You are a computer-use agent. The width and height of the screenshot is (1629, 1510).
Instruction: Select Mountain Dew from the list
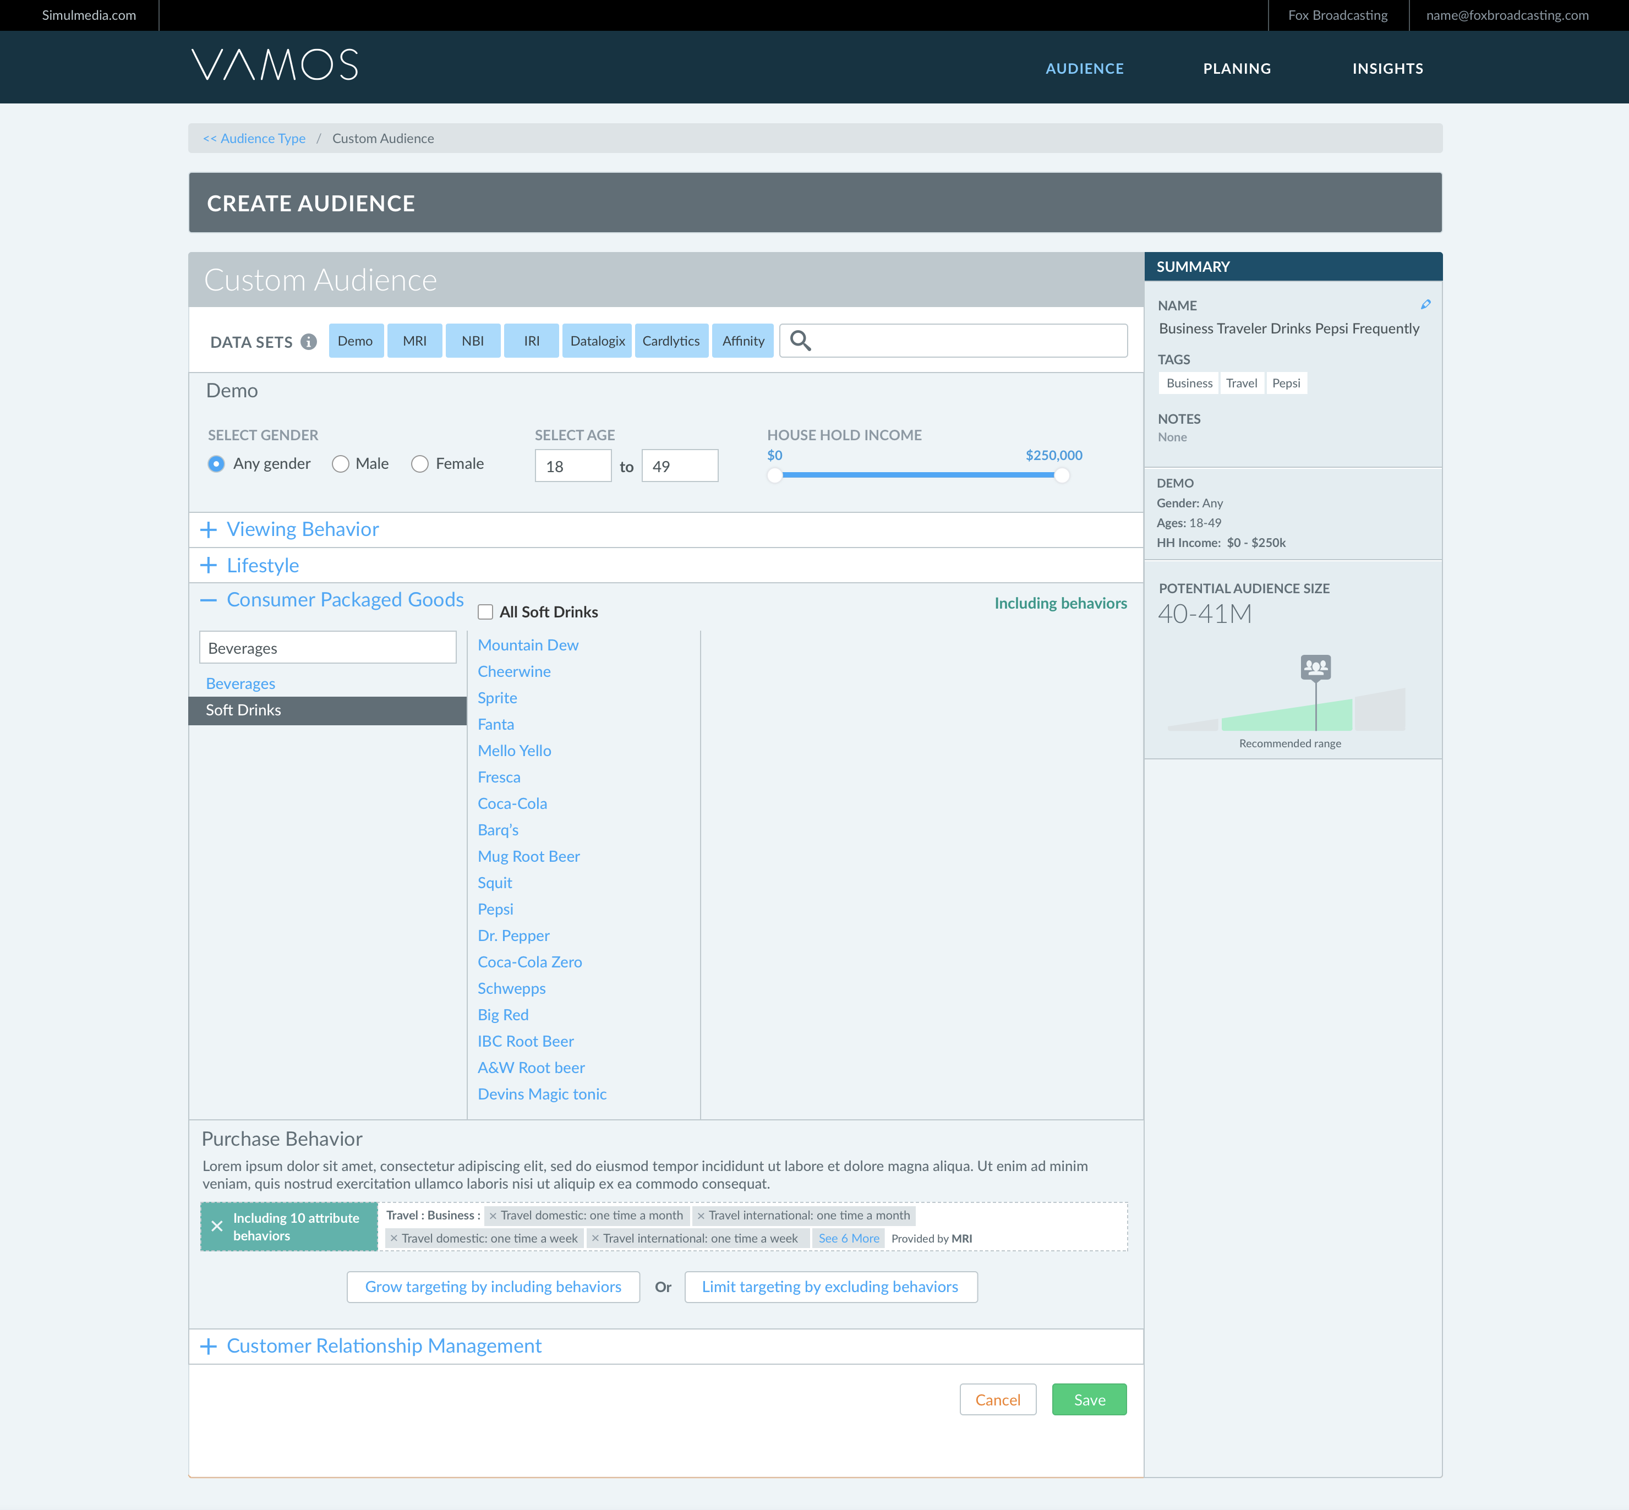(x=528, y=645)
